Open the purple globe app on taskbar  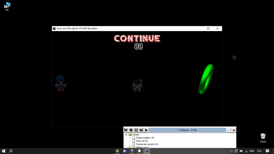[x=132, y=151]
